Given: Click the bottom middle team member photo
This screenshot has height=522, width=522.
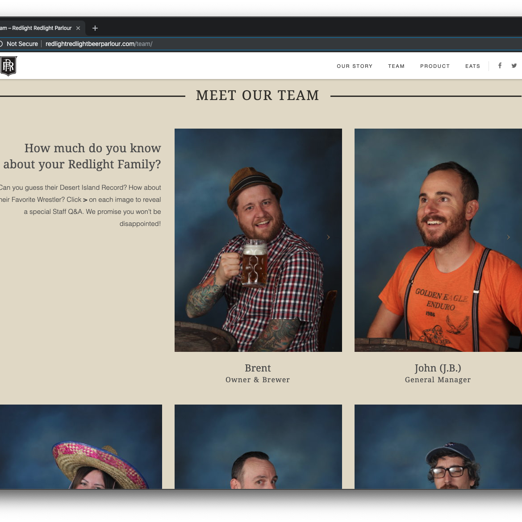Looking at the screenshot, I should (258, 447).
